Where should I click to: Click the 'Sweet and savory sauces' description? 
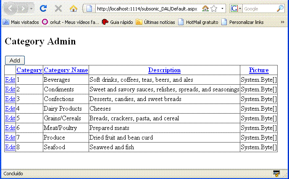(164, 89)
